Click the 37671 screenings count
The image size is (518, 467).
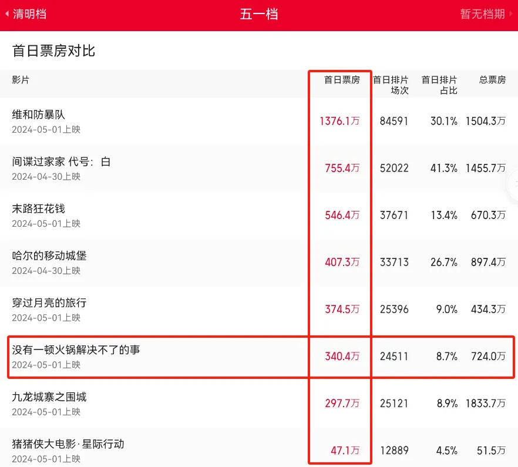click(394, 215)
